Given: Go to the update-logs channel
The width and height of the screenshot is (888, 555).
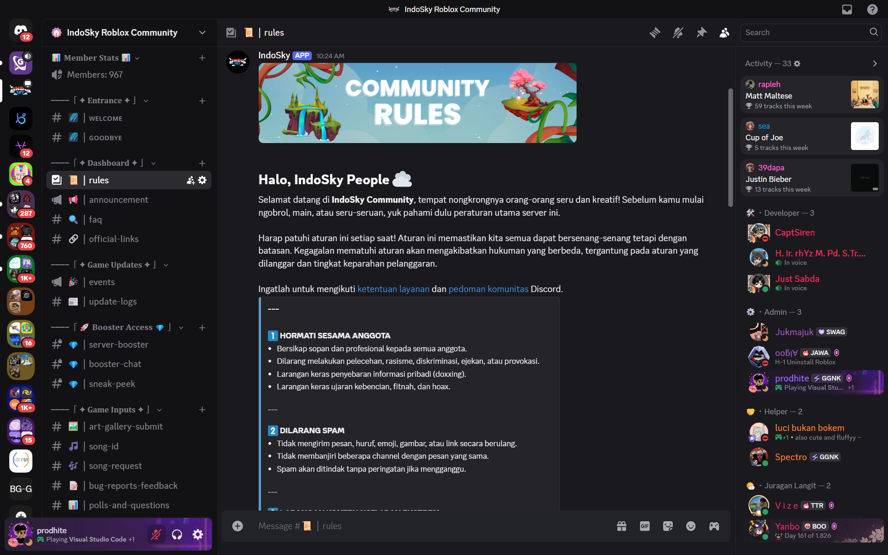Looking at the screenshot, I should click(129, 301).
